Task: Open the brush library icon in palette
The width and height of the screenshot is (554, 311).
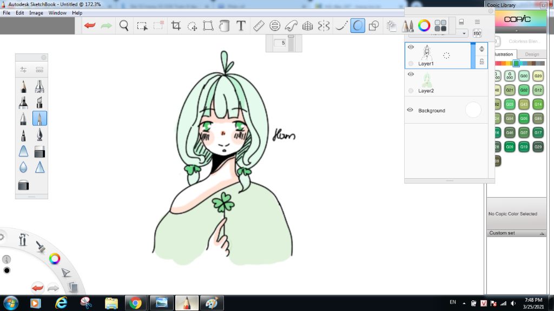Action: 39,70
